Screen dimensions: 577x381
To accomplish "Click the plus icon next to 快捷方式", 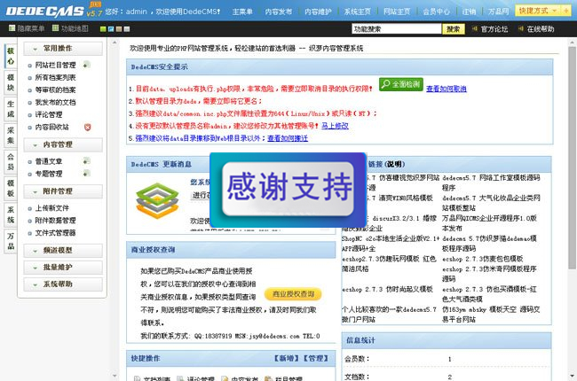I will 565,11.
